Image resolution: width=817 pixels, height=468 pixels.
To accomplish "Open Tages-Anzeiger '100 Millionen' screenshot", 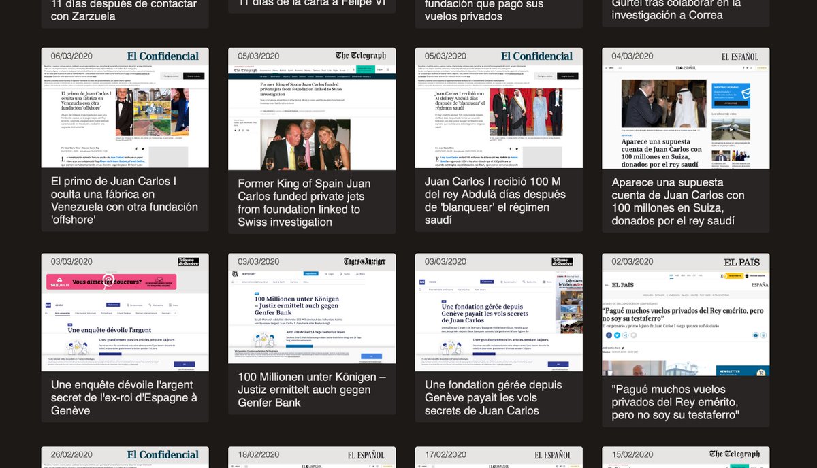I will point(312,316).
